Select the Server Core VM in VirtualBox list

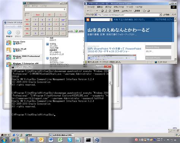pyautogui.click(x=24, y=43)
